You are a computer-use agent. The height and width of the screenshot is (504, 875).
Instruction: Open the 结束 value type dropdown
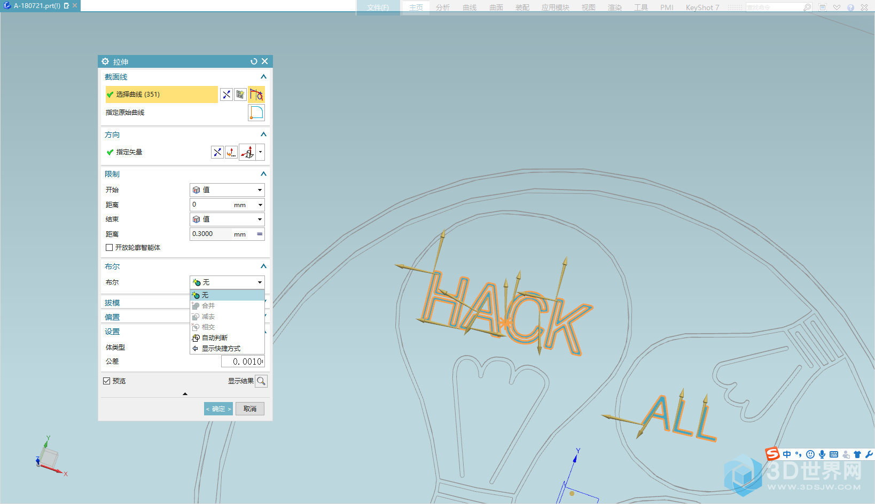point(227,219)
